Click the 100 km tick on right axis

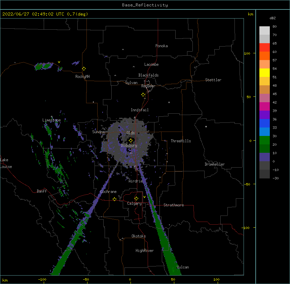pyautogui.click(x=247, y=53)
